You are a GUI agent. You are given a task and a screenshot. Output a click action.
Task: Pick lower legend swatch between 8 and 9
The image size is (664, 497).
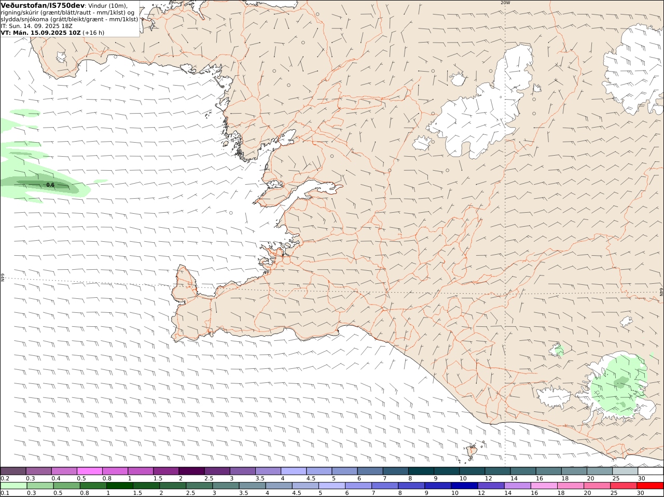point(411,486)
